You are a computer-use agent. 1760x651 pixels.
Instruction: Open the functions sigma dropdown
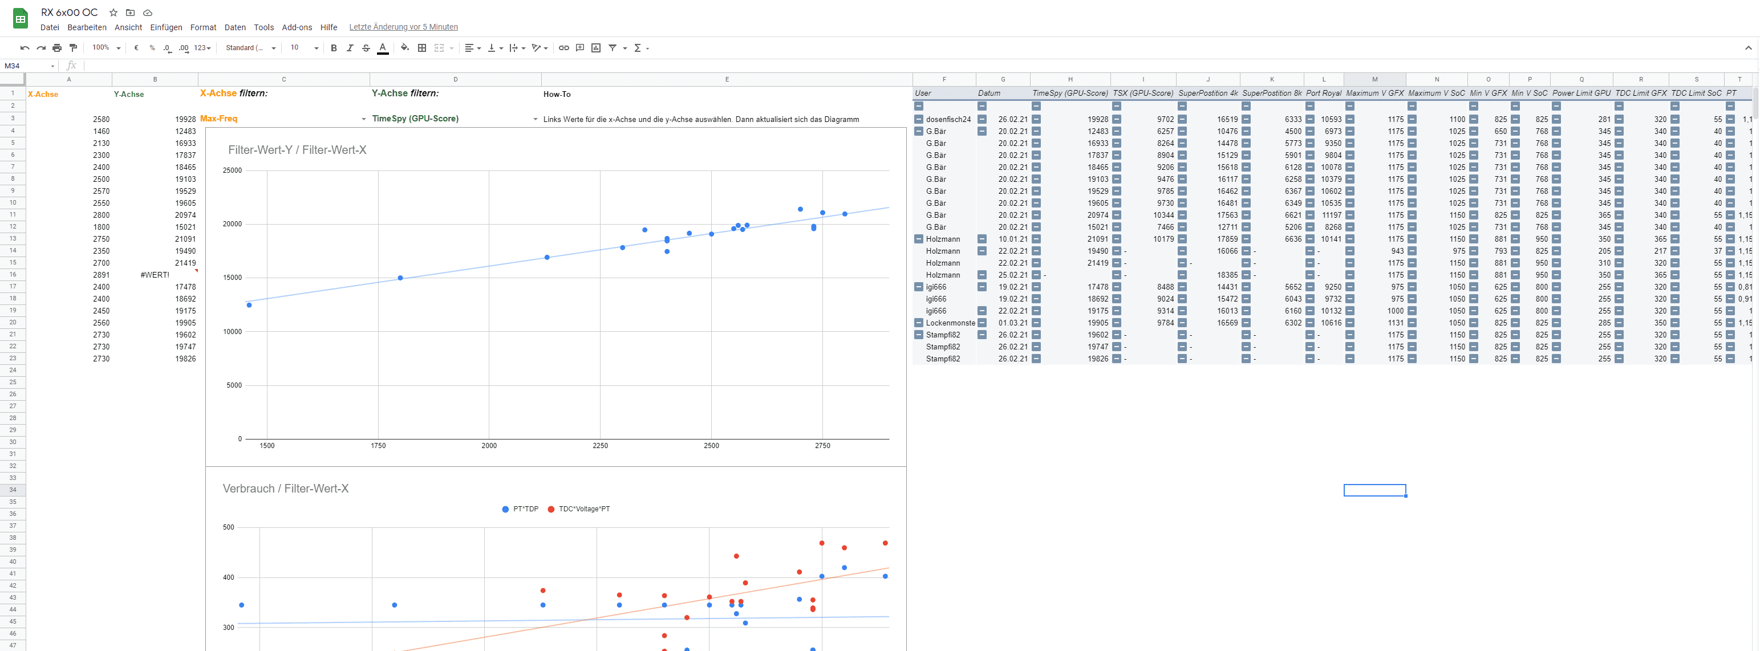(x=642, y=48)
